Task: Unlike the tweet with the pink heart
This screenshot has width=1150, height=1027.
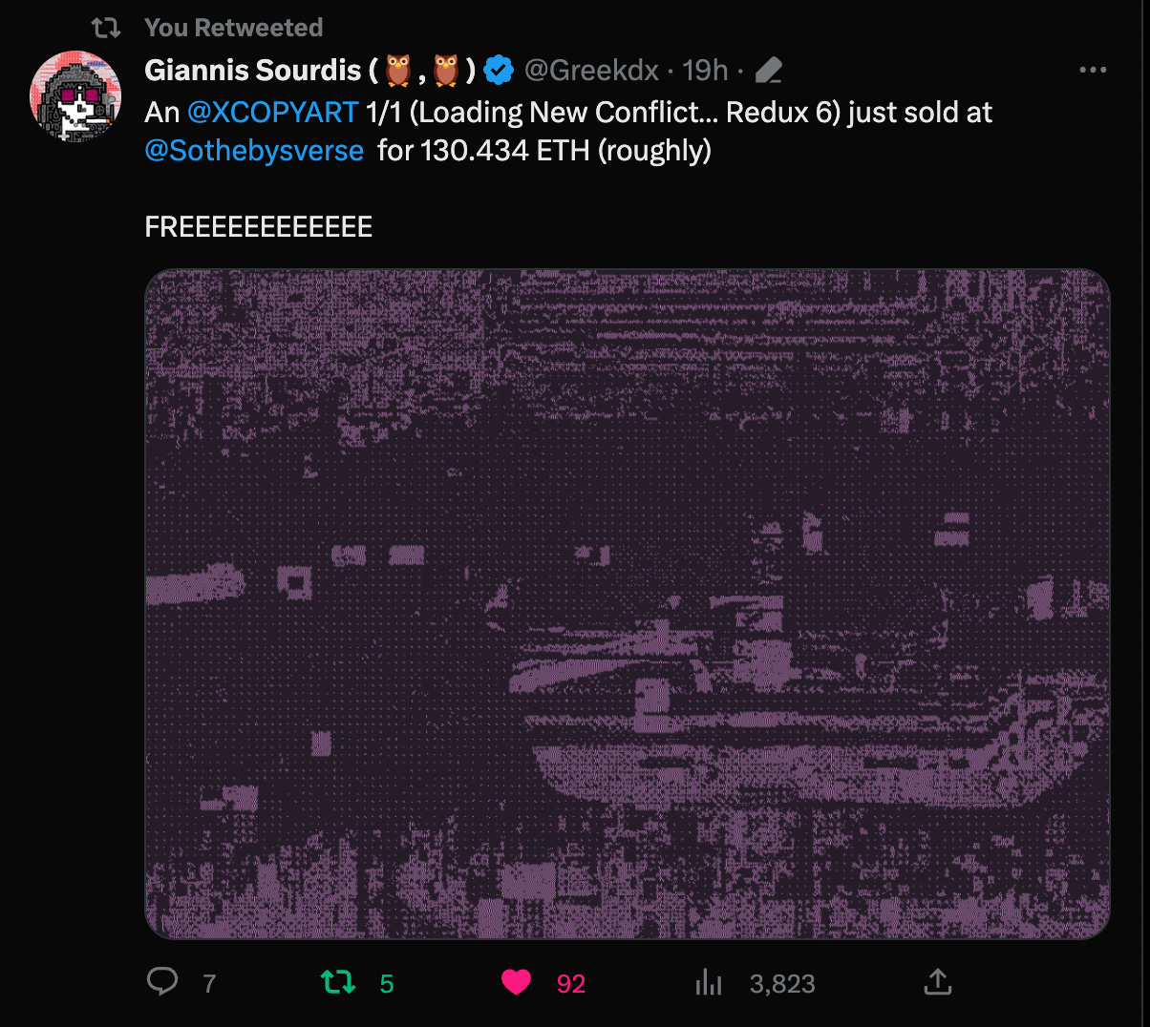Action: tap(516, 982)
